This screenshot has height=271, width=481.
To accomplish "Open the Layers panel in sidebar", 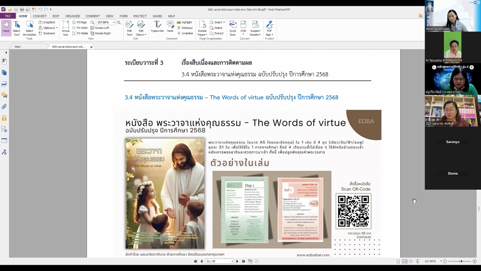I will (x=4, y=84).
